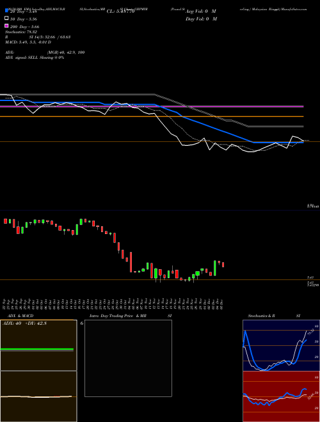The image size is (320, 422).
Task: Click the 'ADX: 40 +DY: 42.8' readout
Action: (24, 324)
